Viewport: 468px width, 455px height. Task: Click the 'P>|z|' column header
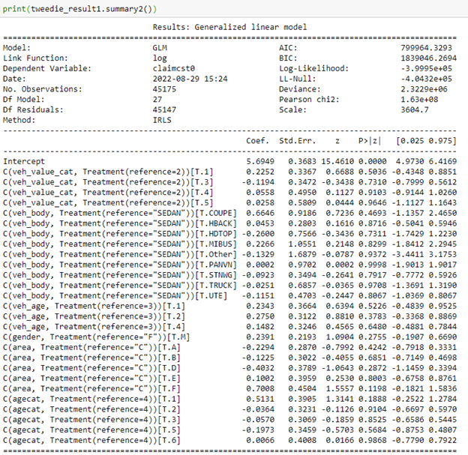click(369, 140)
